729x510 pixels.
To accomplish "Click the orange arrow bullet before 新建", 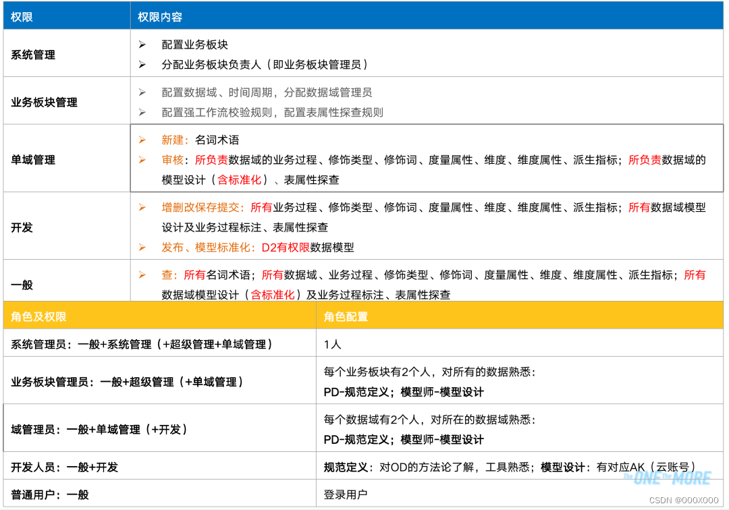I will pyautogui.click(x=142, y=140).
